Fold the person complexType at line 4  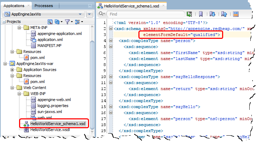coord(111,41)
